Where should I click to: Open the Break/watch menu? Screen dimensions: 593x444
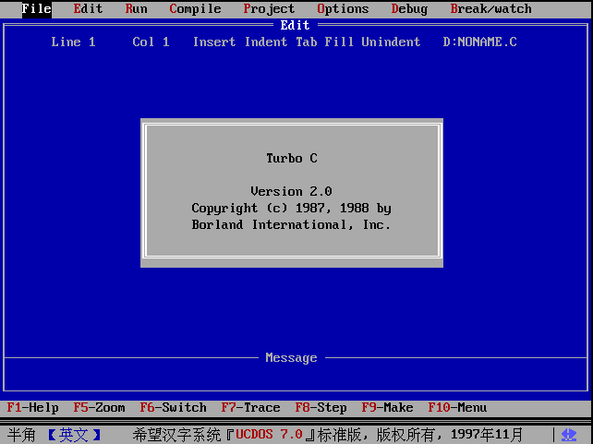tap(490, 8)
